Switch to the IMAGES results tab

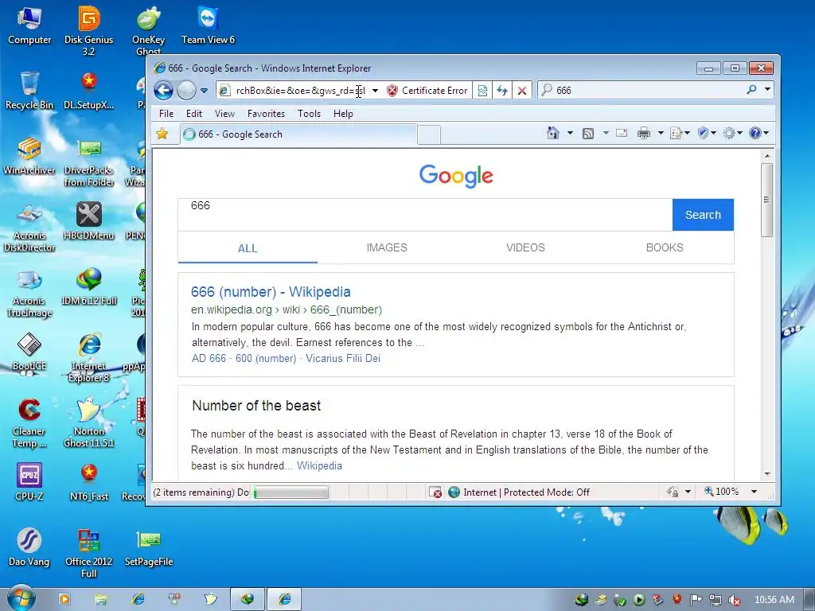(x=387, y=248)
